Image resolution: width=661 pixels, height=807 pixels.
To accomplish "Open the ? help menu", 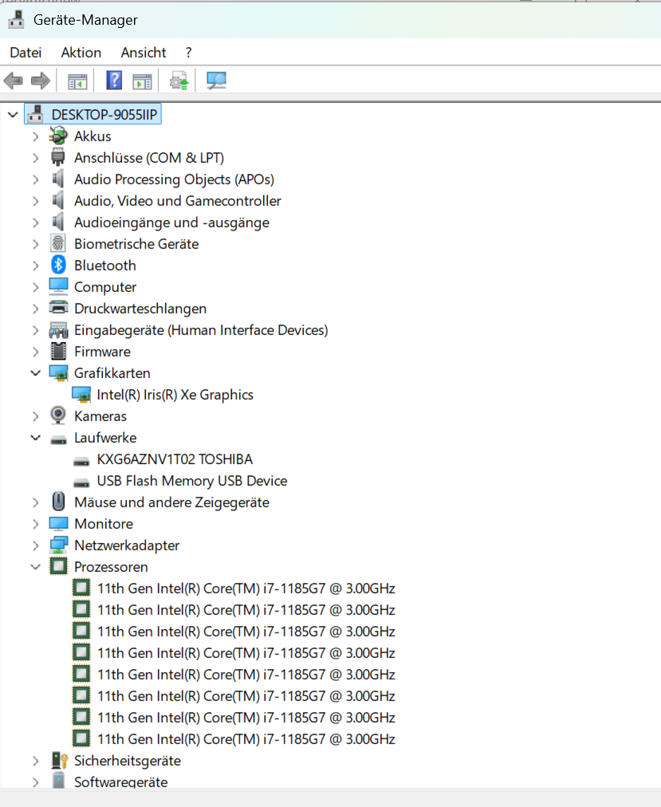I will pyautogui.click(x=188, y=53).
